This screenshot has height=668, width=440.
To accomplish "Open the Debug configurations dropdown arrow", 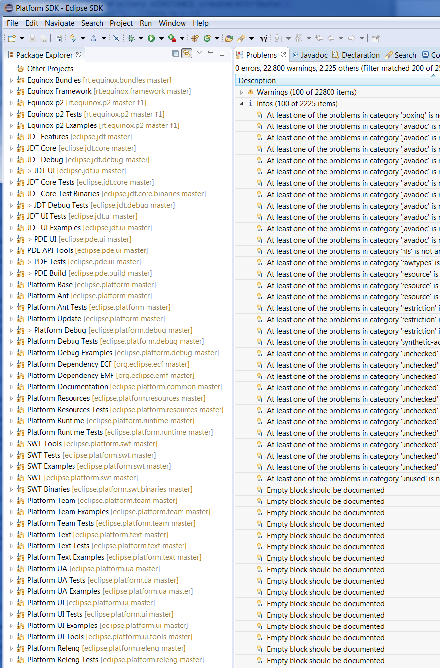I will pyautogui.click(x=141, y=39).
